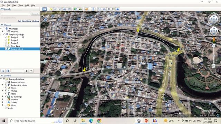Screen dimensions: 221x124
Task: Select the Record a Tour tool
Action: pos(69,9)
